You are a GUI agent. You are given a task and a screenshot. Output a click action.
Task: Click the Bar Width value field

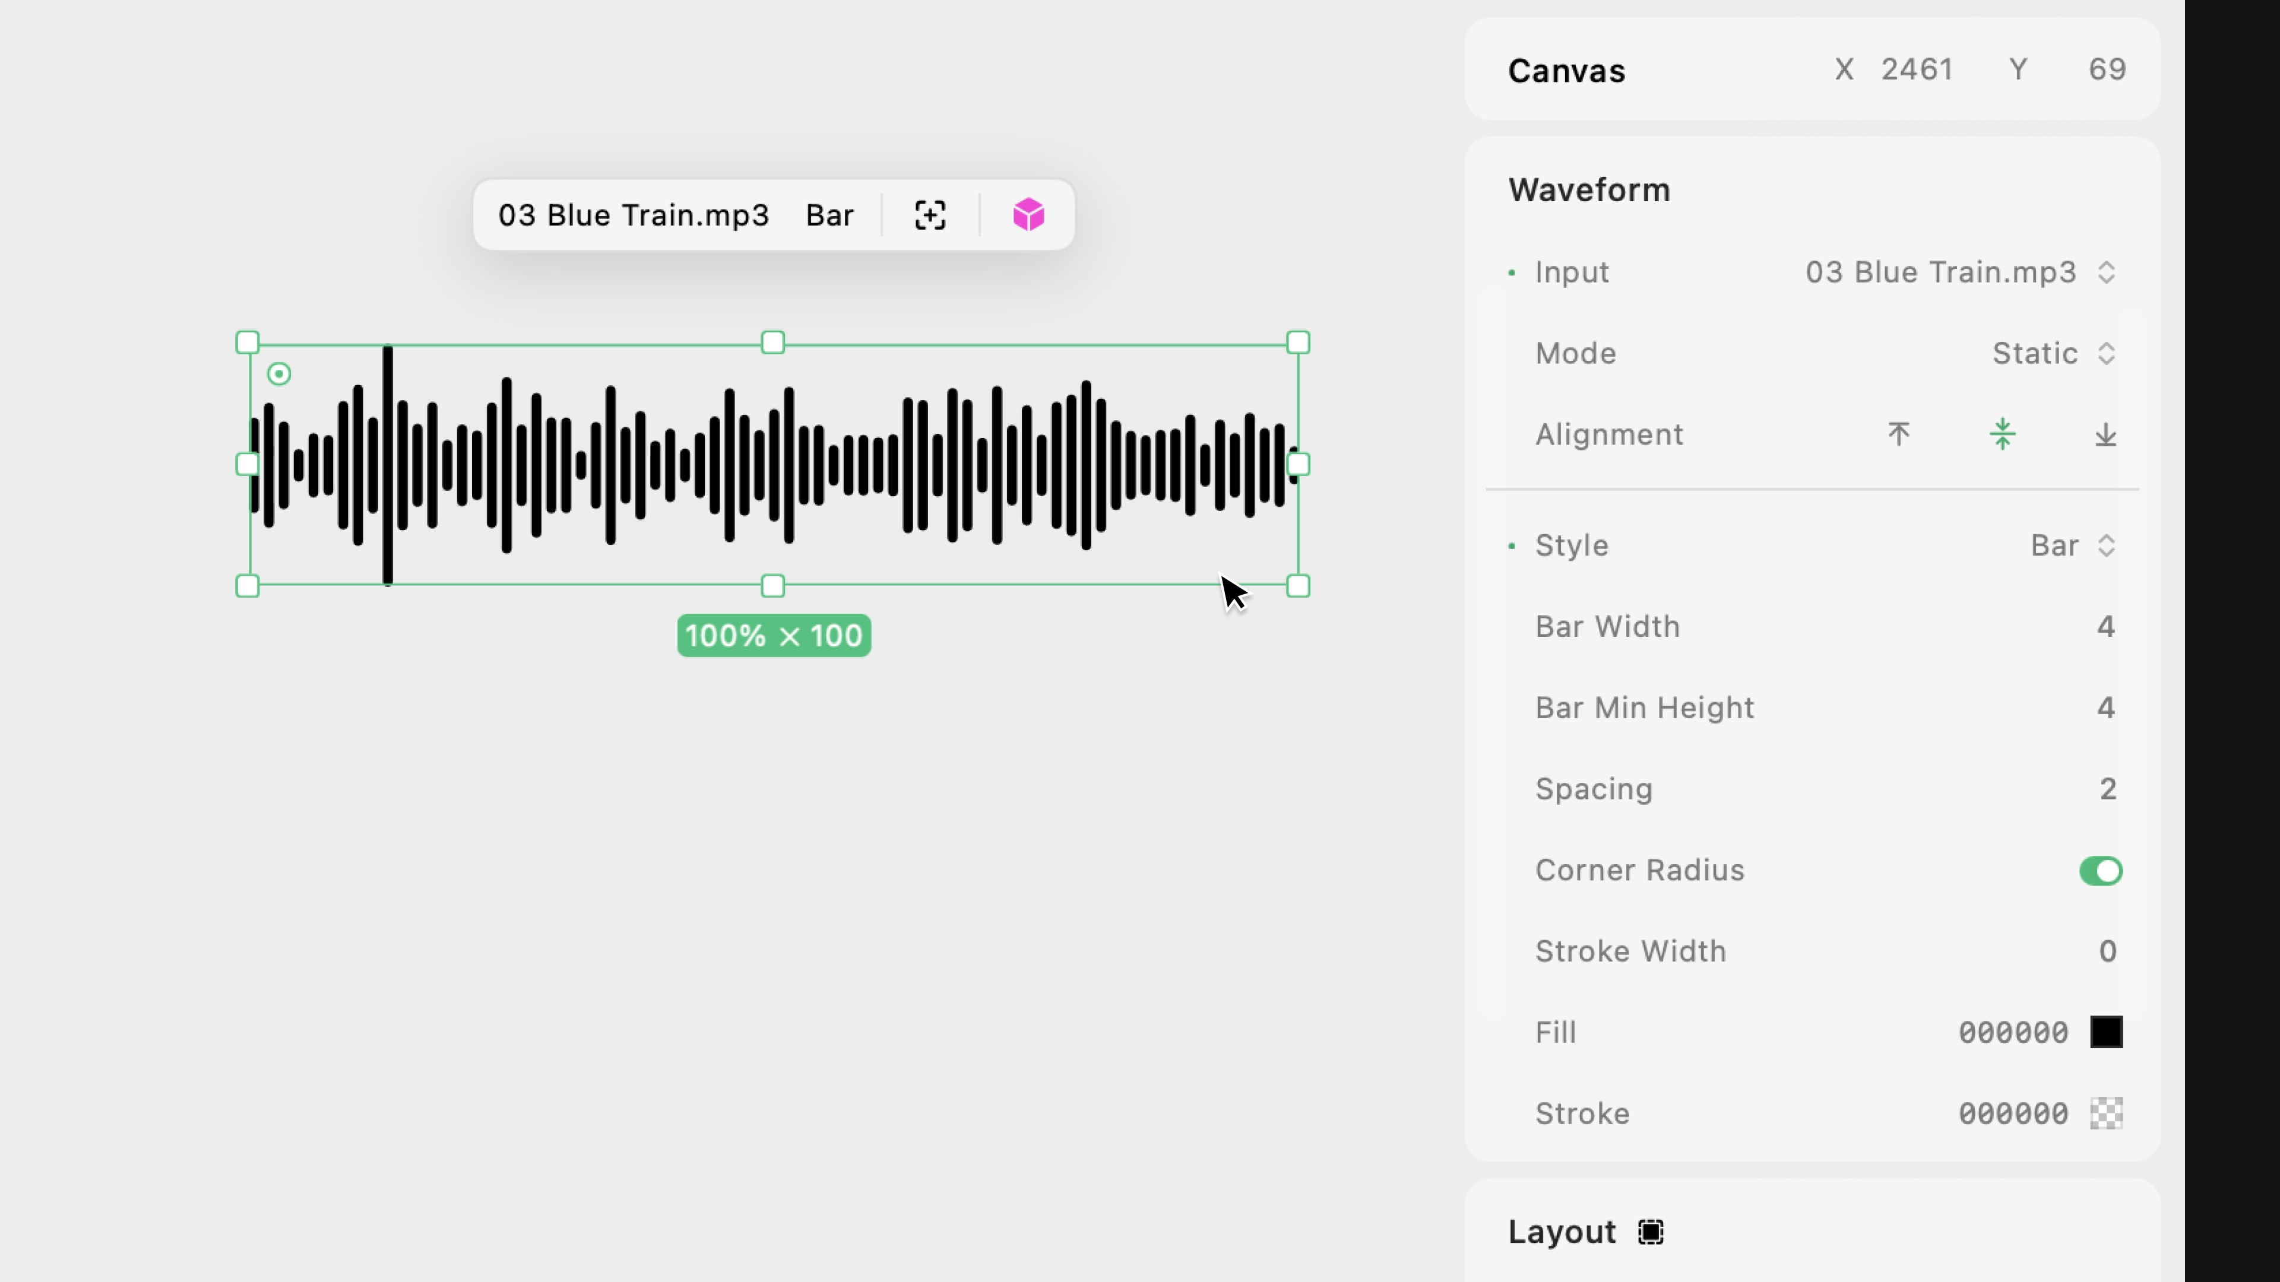[2105, 626]
